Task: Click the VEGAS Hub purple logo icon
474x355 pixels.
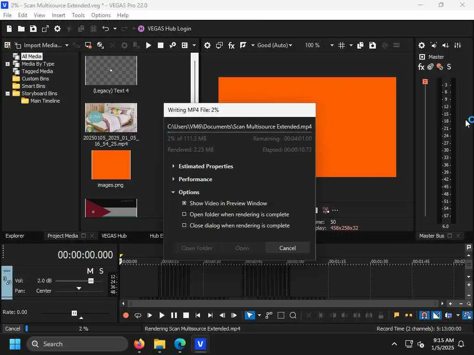Action: point(141,29)
